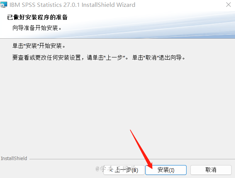This screenshot has width=235, height=178.
Task: Start installation with the 安装(I) button
Action: point(166,170)
